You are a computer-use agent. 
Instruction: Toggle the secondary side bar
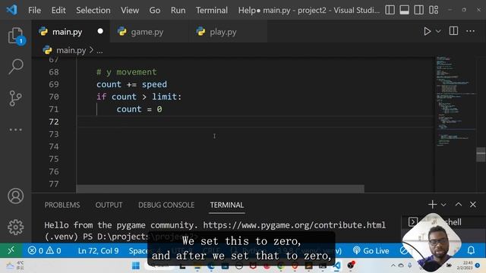pos(418,10)
